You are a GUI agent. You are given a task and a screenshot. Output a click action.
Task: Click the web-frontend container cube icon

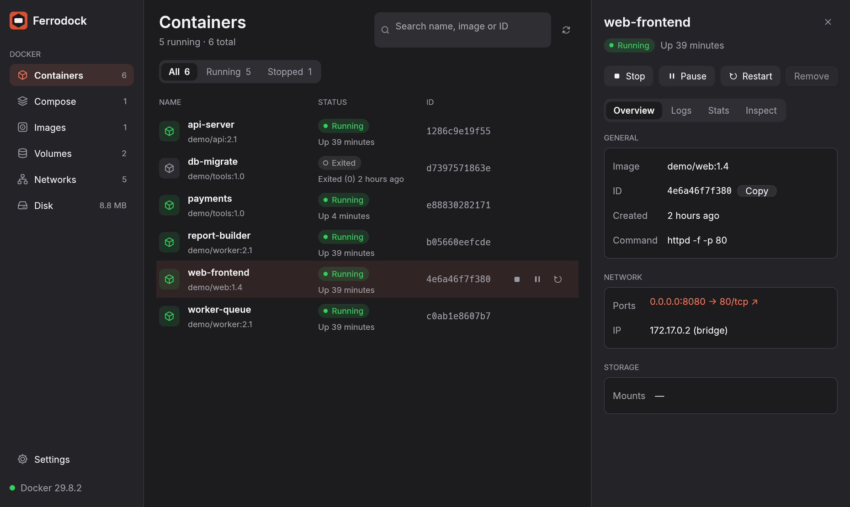point(169,280)
